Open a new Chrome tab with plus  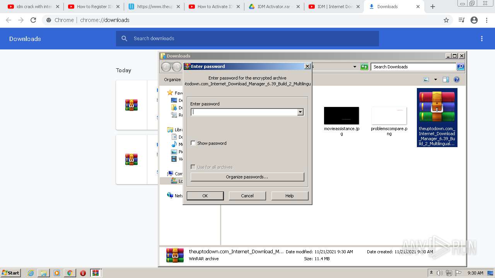pos(433,7)
